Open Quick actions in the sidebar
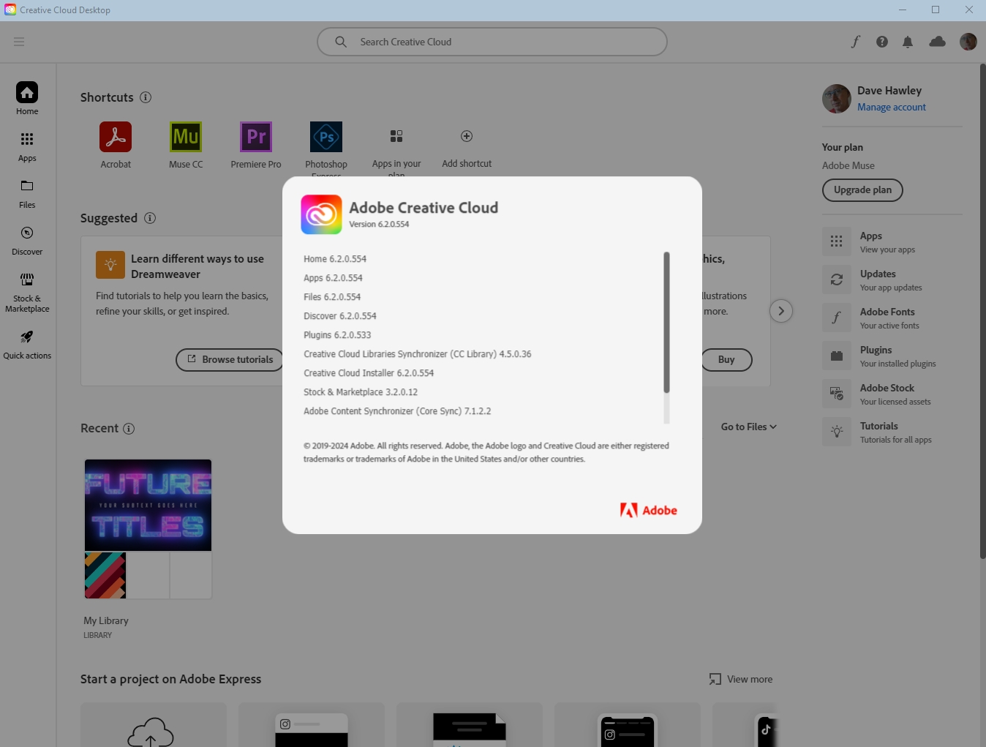986x747 pixels. tap(26, 342)
